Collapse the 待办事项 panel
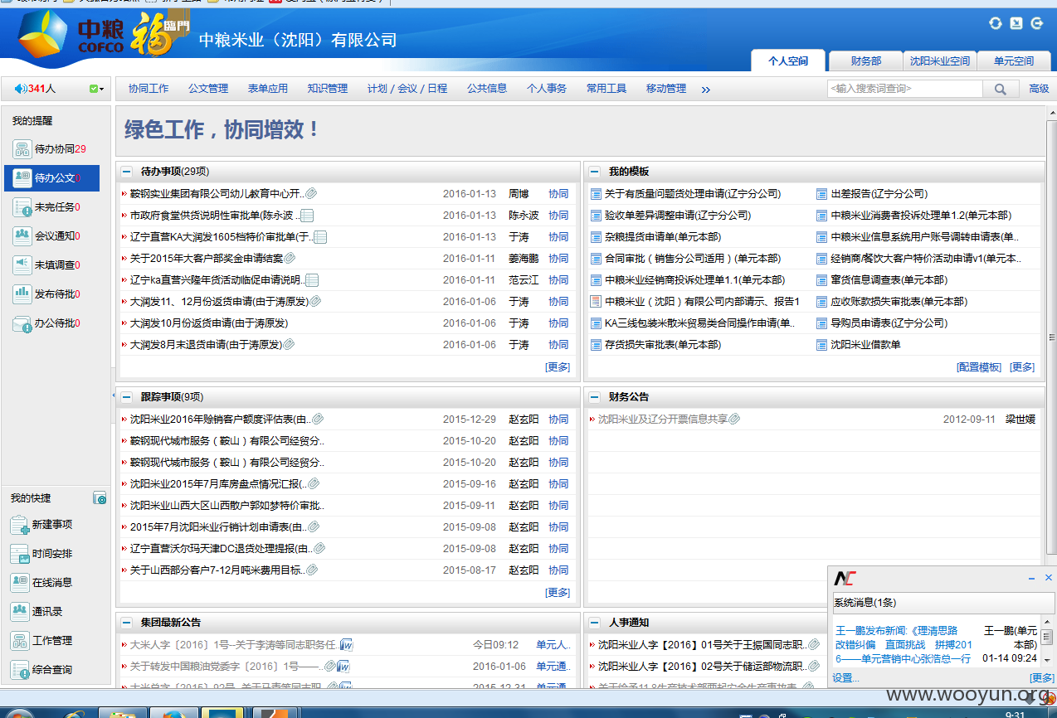This screenshot has height=718, width=1057. [x=126, y=172]
